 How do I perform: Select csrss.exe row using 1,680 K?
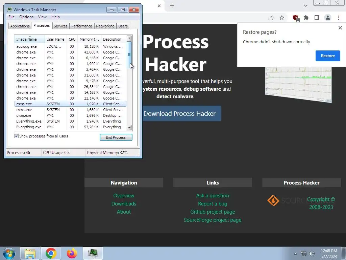pos(70,110)
